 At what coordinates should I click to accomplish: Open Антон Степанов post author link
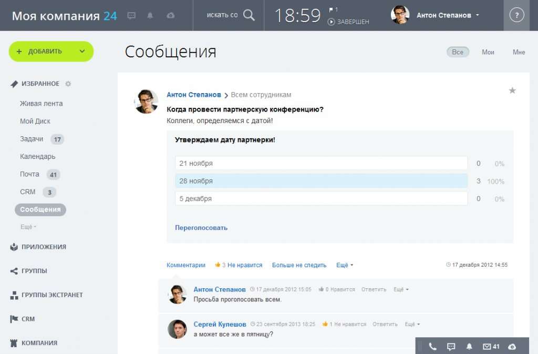pyautogui.click(x=193, y=95)
